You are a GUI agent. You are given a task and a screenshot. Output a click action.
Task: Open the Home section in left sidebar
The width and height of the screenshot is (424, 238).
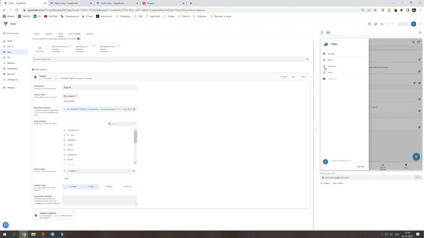(10, 41)
